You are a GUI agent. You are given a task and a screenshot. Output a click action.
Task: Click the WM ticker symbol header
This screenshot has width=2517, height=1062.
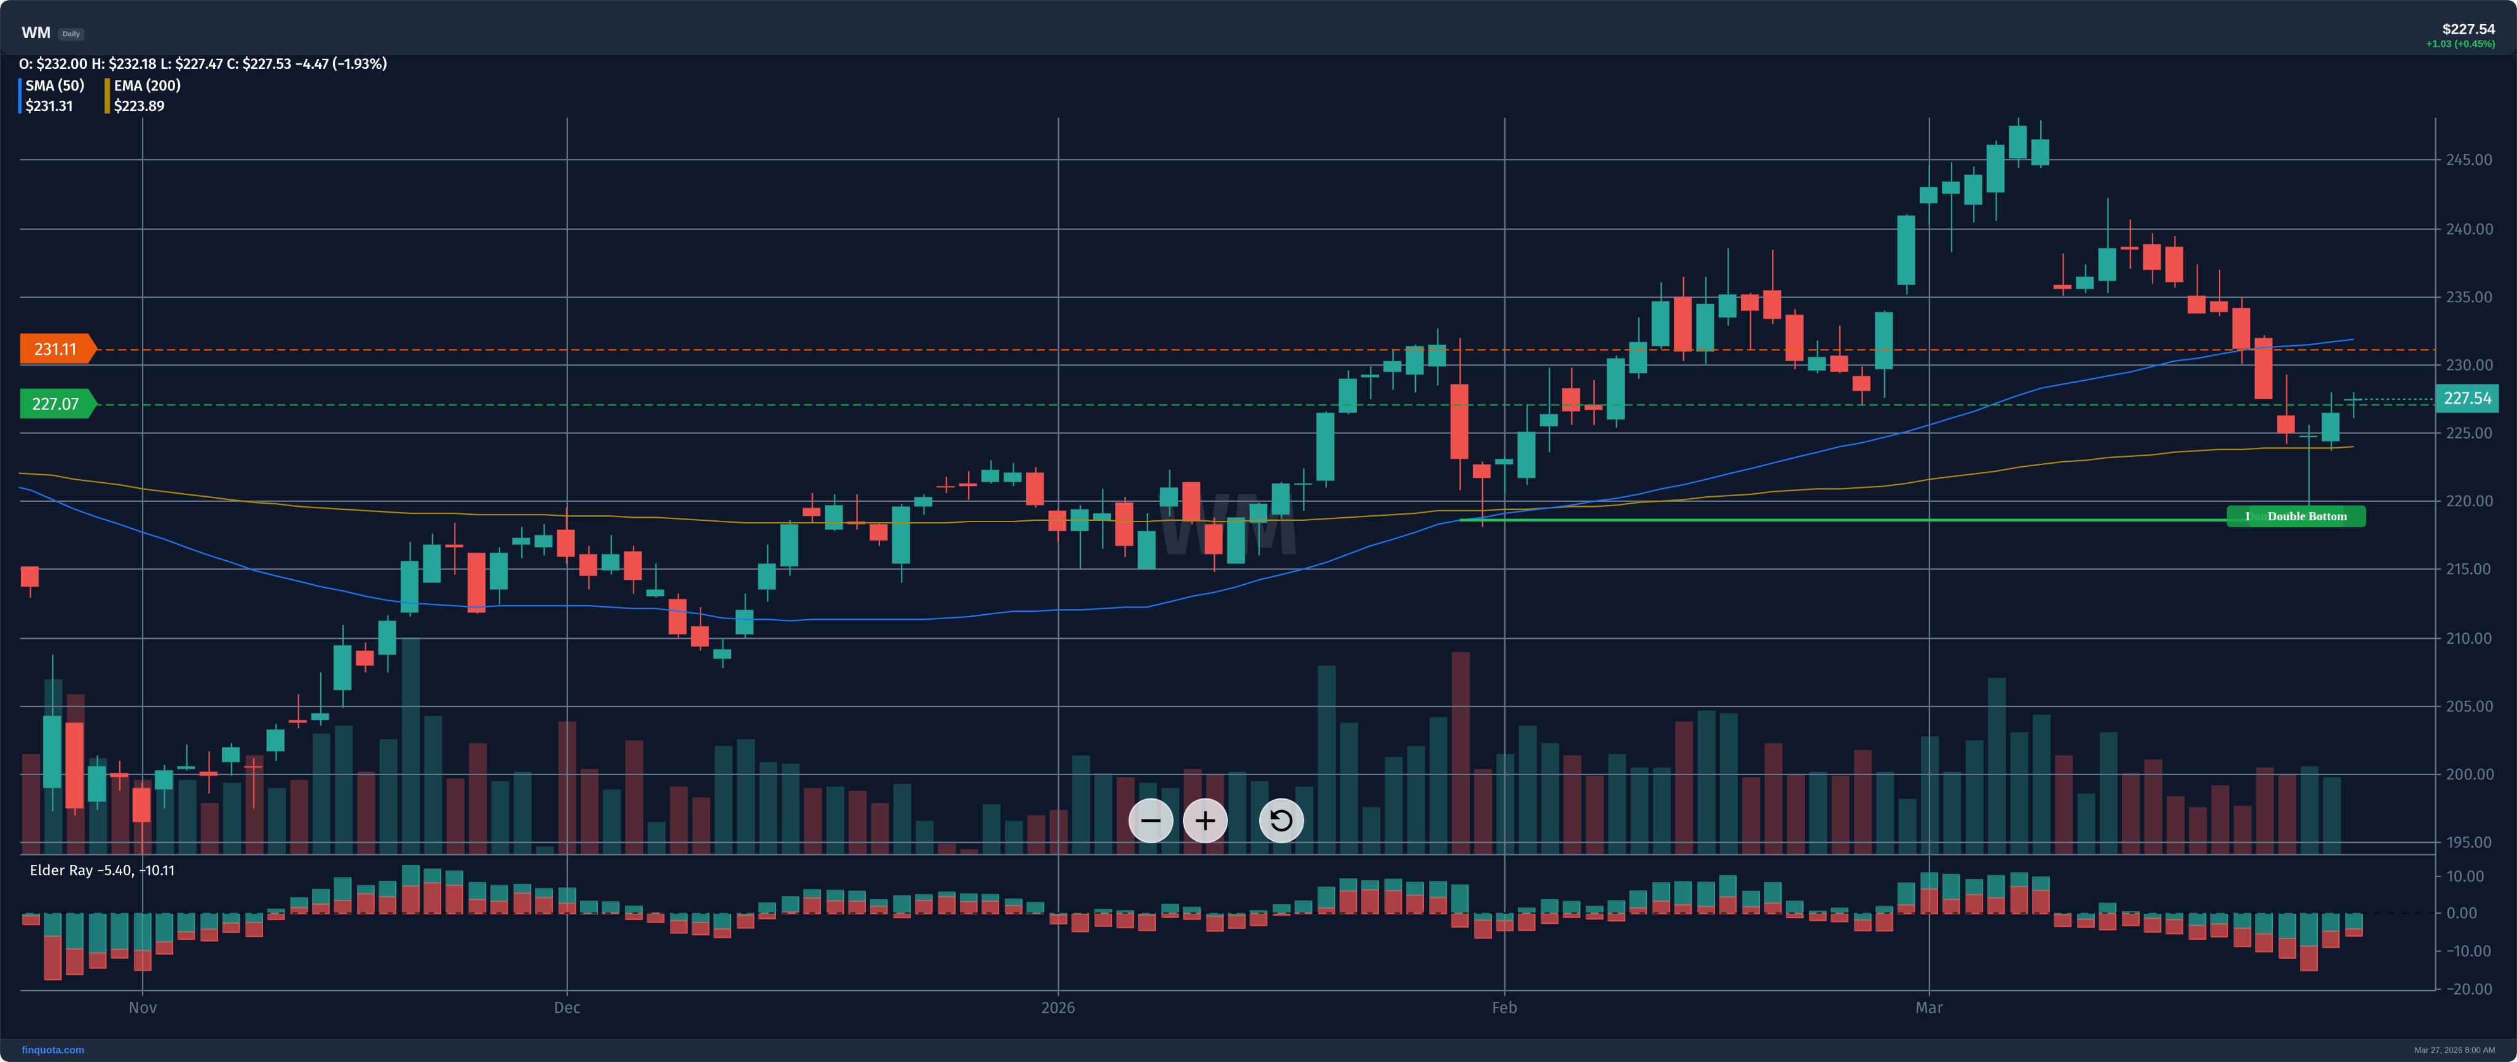point(35,32)
